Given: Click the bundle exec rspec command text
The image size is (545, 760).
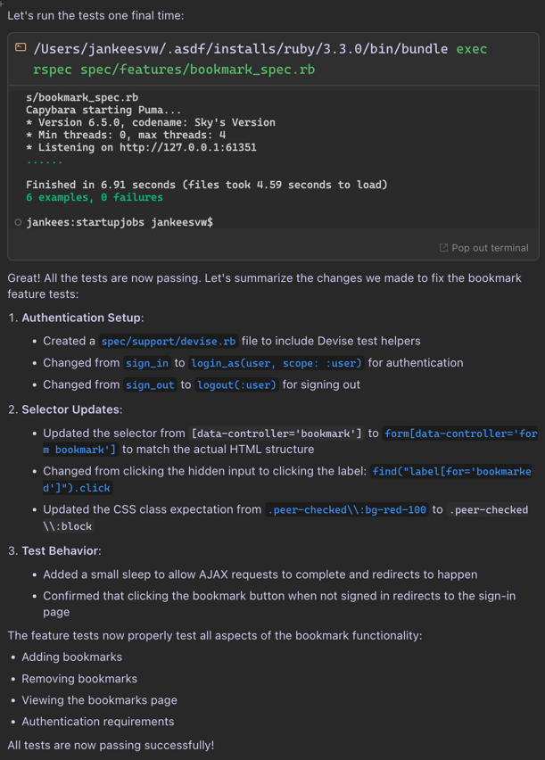Looking at the screenshot, I should pos(259,59).
